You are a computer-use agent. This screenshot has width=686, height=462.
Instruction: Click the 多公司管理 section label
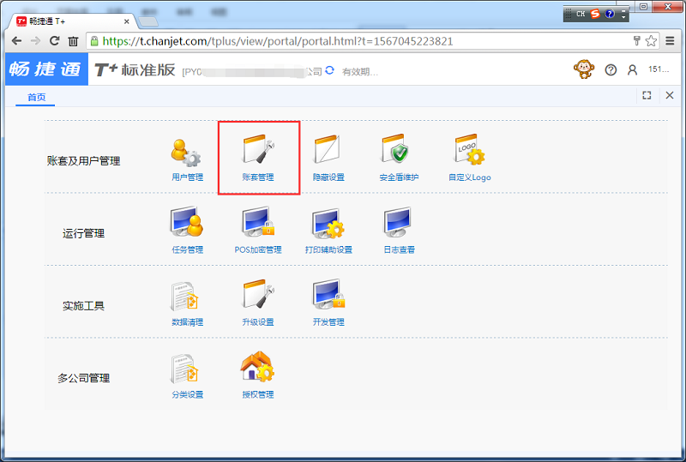coord(83,378)
